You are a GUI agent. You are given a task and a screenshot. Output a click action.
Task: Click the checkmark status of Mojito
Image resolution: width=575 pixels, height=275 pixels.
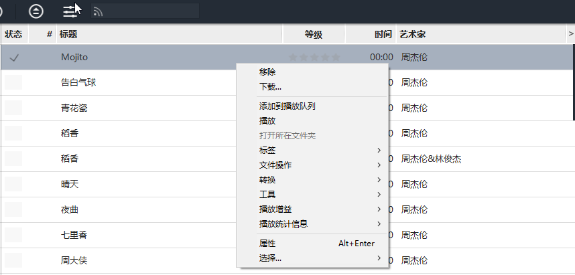pyautogui.click(x=14, y=58)
